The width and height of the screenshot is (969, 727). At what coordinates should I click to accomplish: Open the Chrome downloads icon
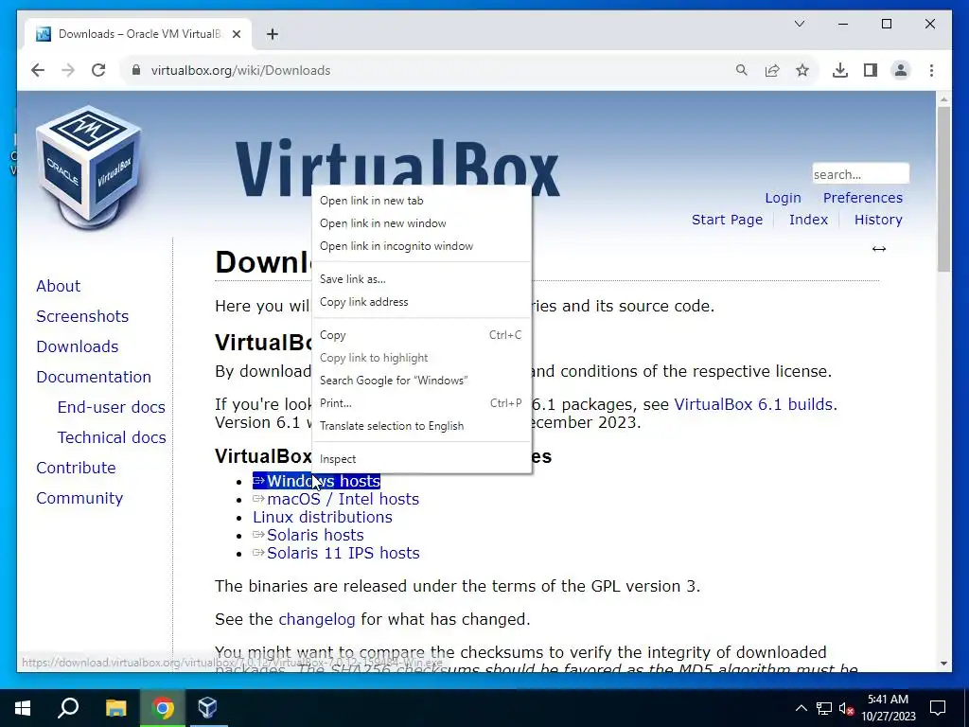(x=840, y=70)
